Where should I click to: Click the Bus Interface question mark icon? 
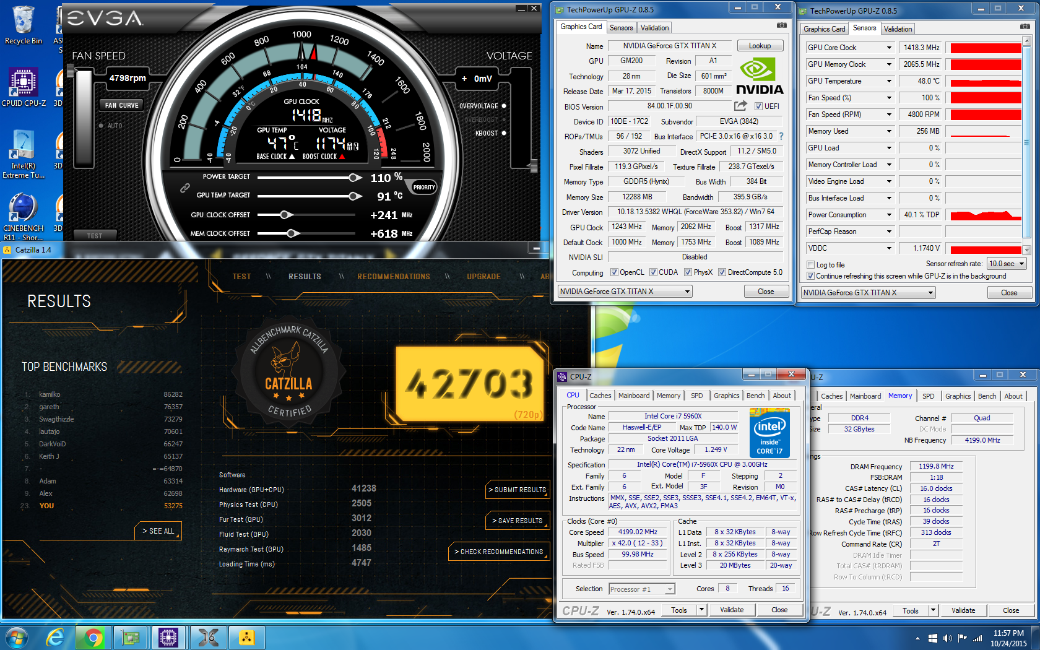point(781,136)
